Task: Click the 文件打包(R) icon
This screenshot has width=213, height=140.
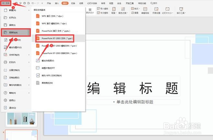Action: coord(6,55)
